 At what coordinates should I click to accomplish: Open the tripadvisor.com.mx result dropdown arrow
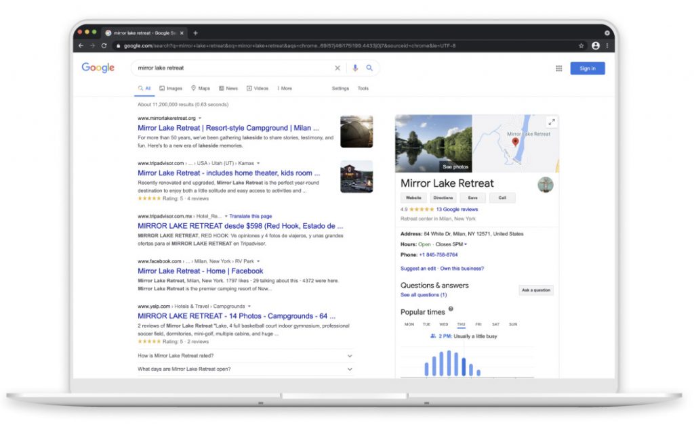(226, 217)
